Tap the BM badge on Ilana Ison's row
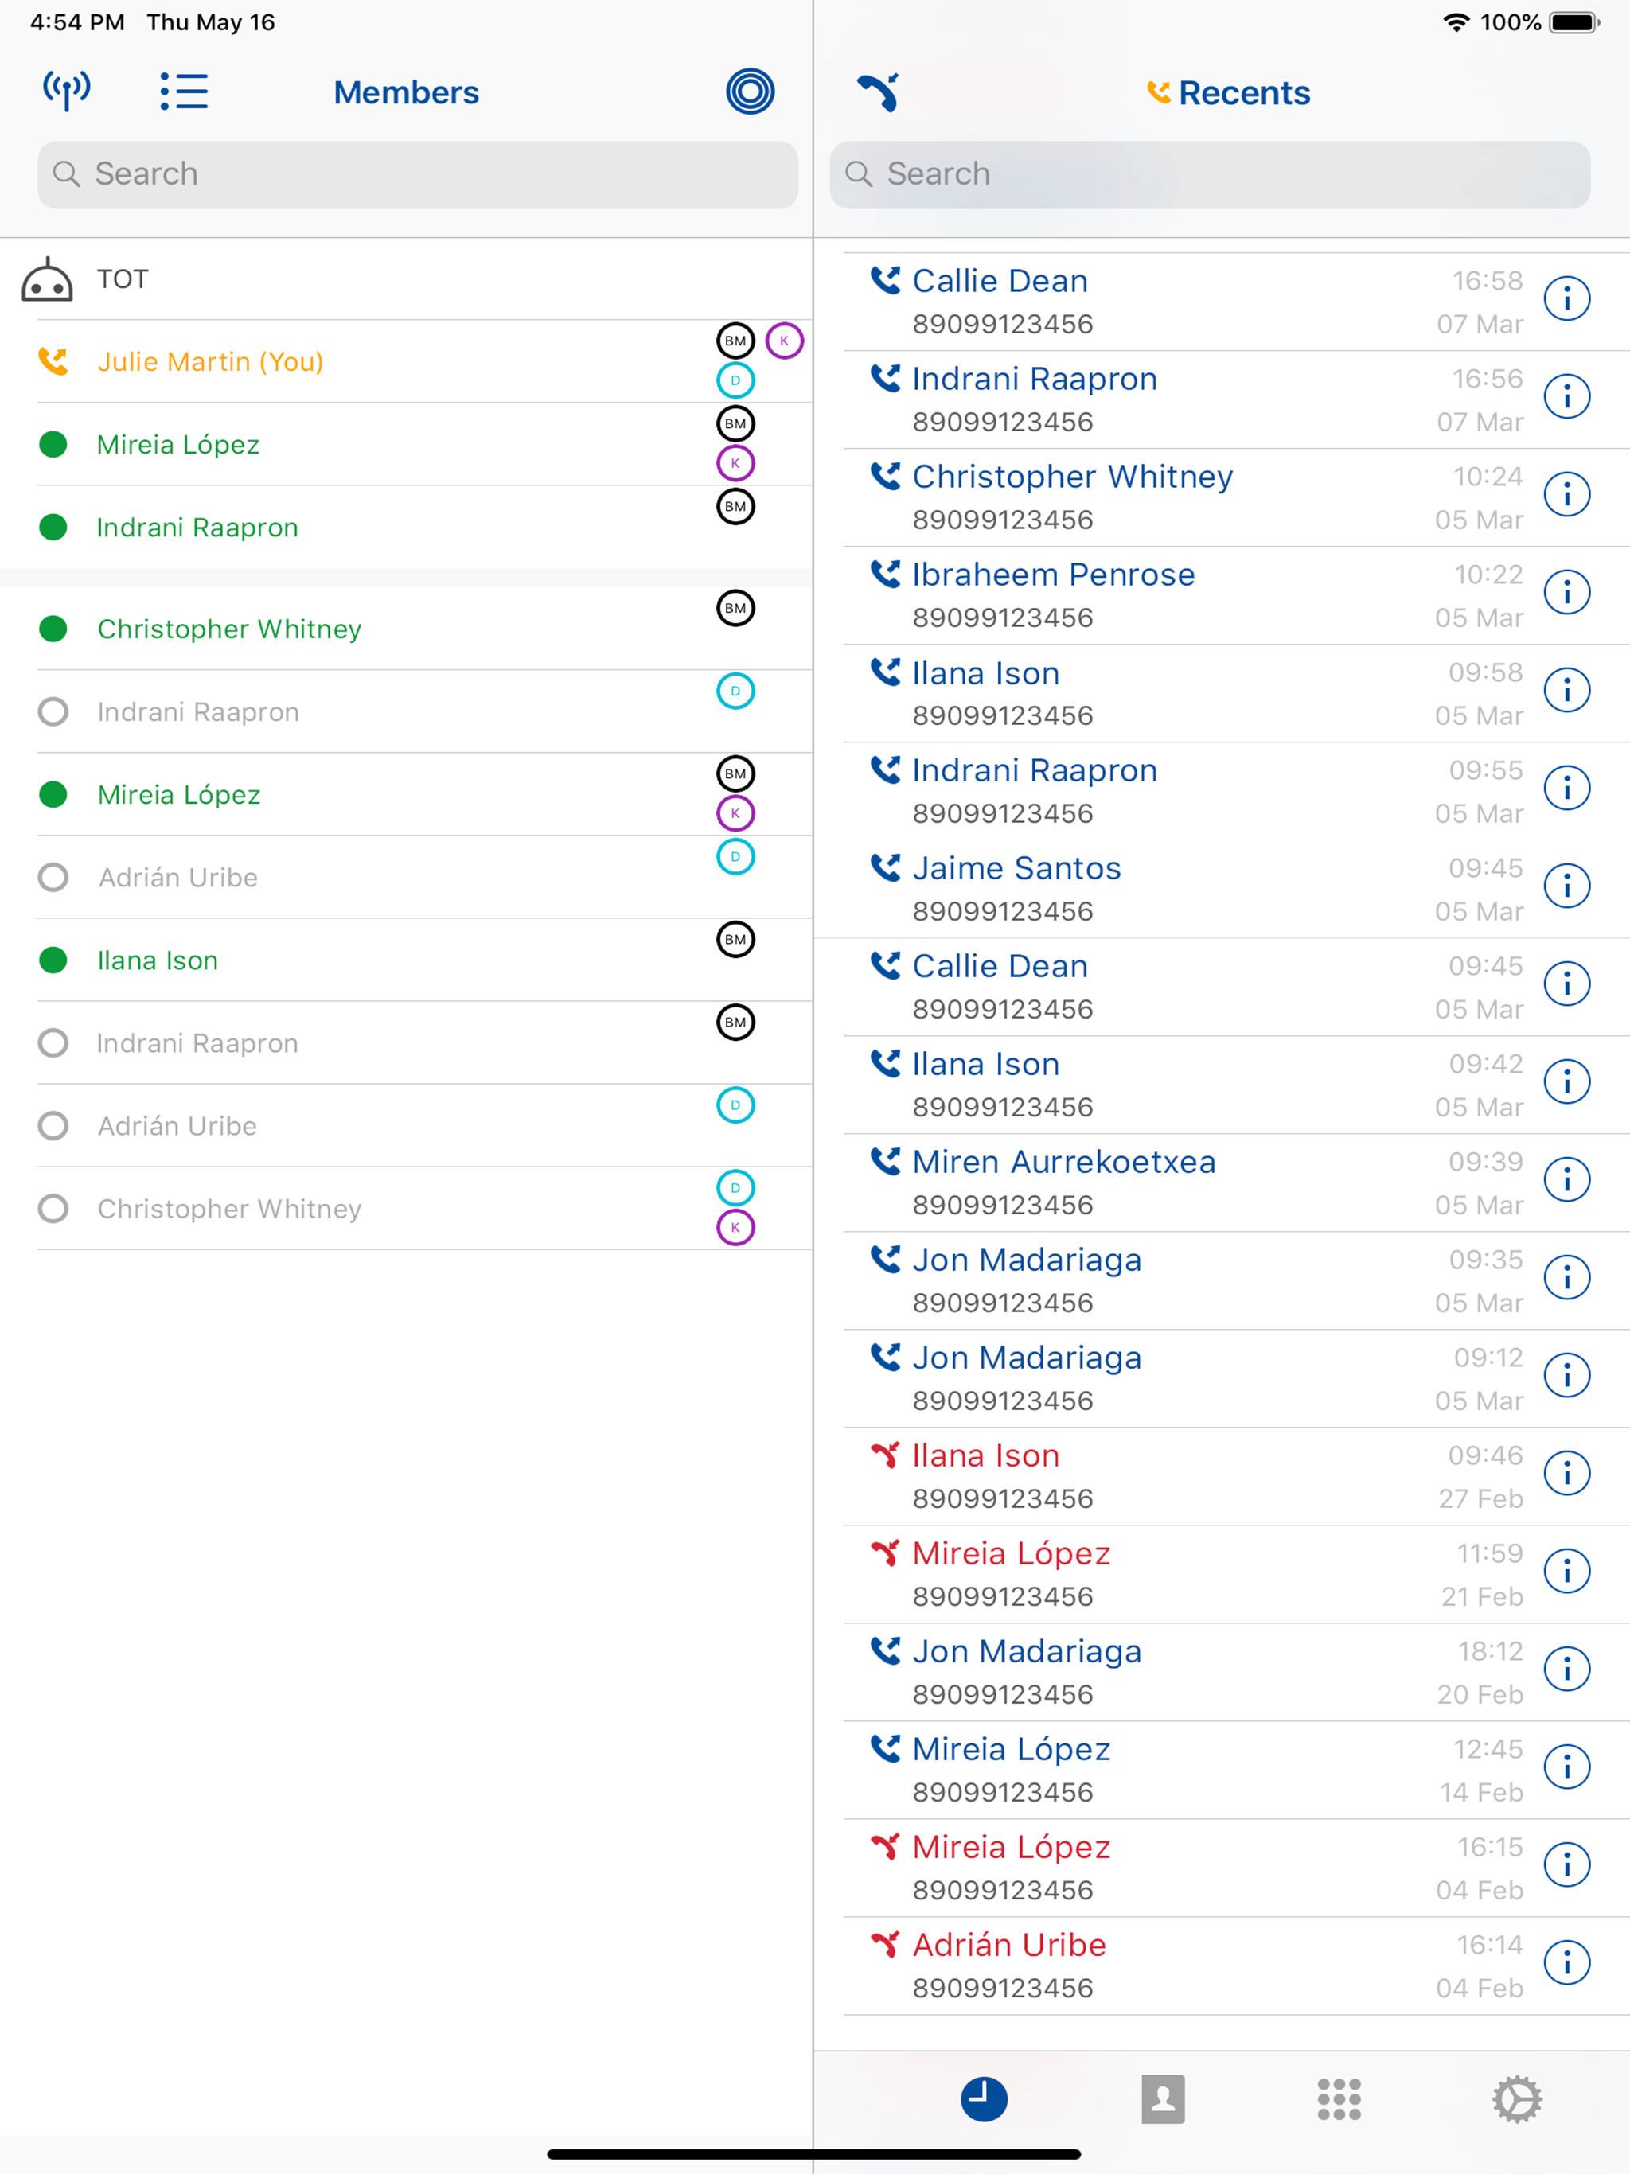 pyautogui.click(x=735, y=940)
